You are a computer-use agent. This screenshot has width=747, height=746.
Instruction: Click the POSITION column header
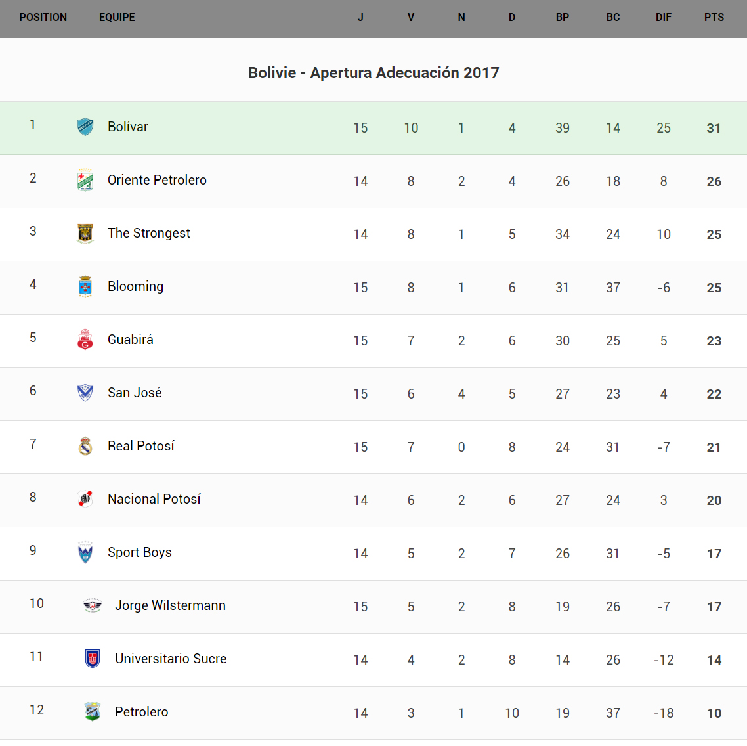click(x=43, y=18)
